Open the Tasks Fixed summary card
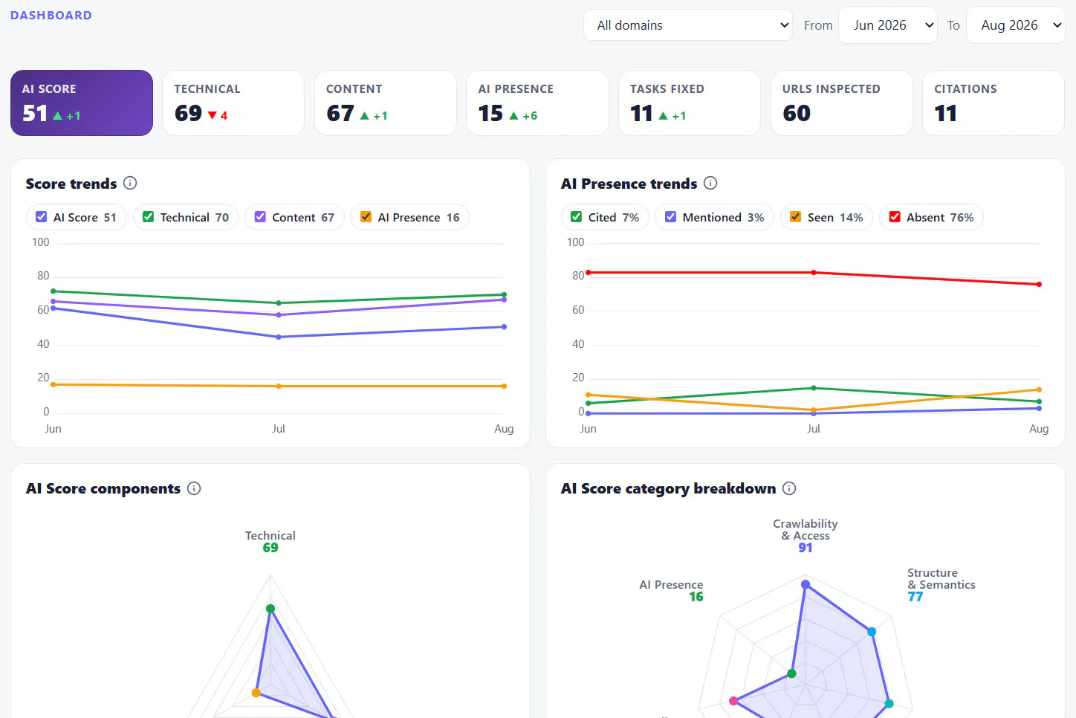Image resolution: width=1076 pixels, height=718 pixels. point(690,103)
